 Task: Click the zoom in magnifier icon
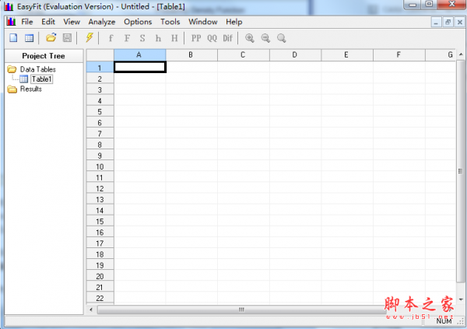[250, 38]
